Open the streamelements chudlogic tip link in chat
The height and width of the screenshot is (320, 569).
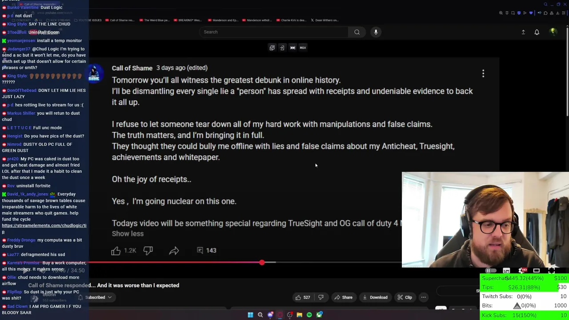[x=44, y=228]
